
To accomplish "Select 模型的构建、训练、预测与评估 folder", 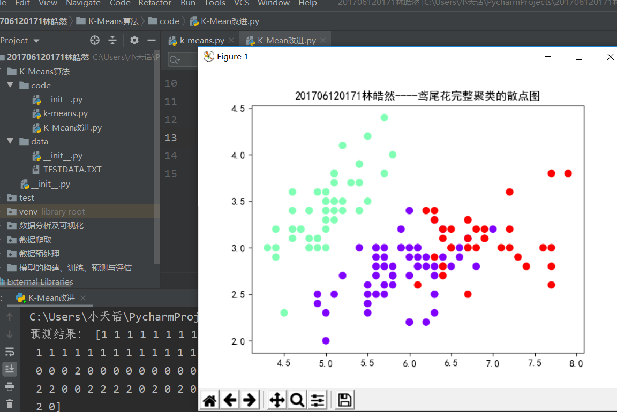I will coord(70,268).
